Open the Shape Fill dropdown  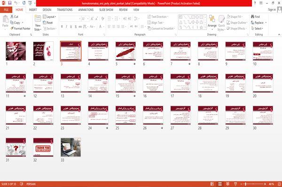click(235, 17)
